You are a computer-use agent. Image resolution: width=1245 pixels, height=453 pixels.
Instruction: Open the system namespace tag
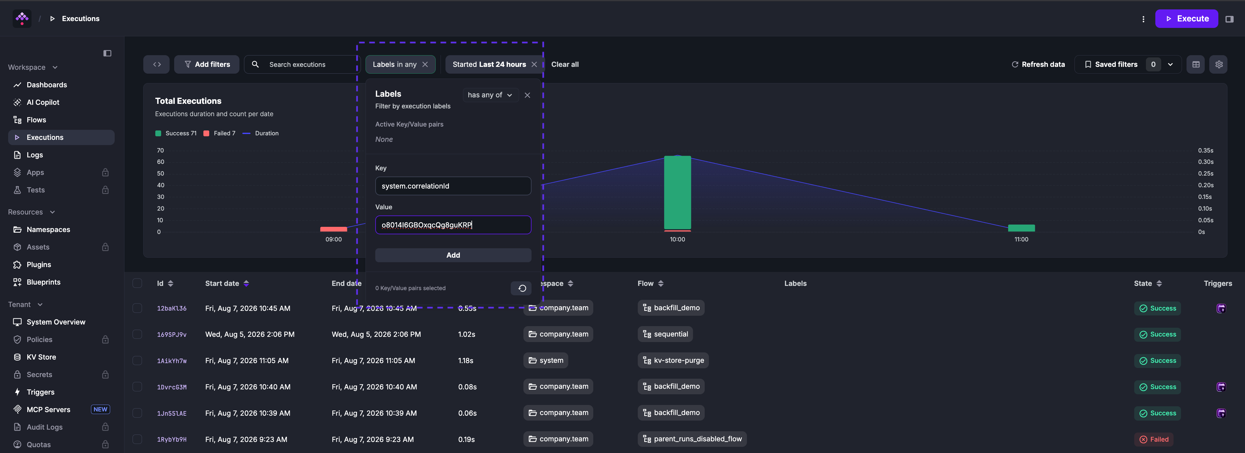(x=545, y=360)
